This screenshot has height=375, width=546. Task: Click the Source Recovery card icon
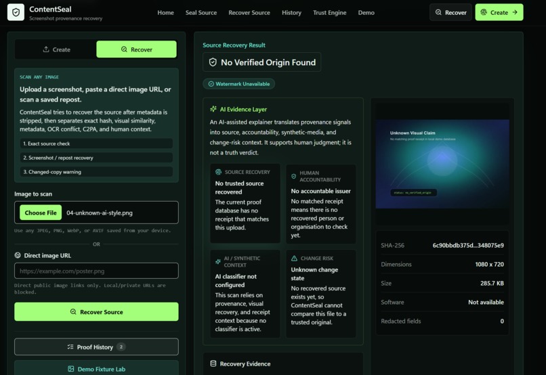point(218,172)
